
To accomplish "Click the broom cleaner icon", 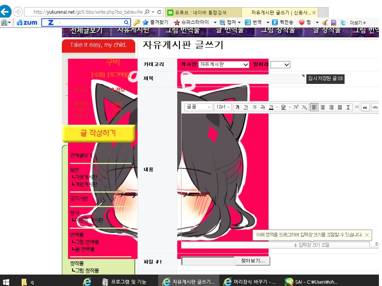I will point(324,22).
